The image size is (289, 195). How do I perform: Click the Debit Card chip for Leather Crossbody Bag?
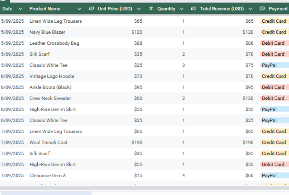[273, 43]
